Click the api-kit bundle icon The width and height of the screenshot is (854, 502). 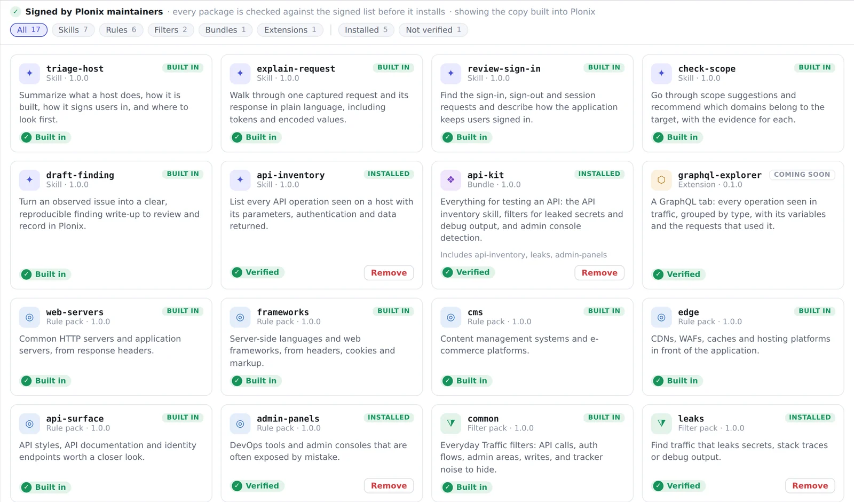click(x=450, y=180)
